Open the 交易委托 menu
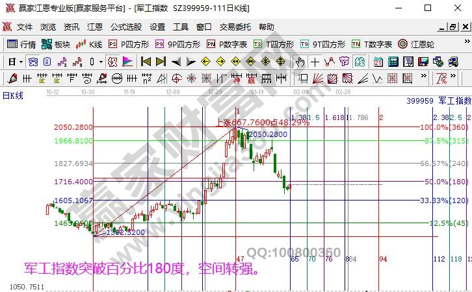Viewport: 472px width, 292px height. pyautogui.click(x=235, y=27)
